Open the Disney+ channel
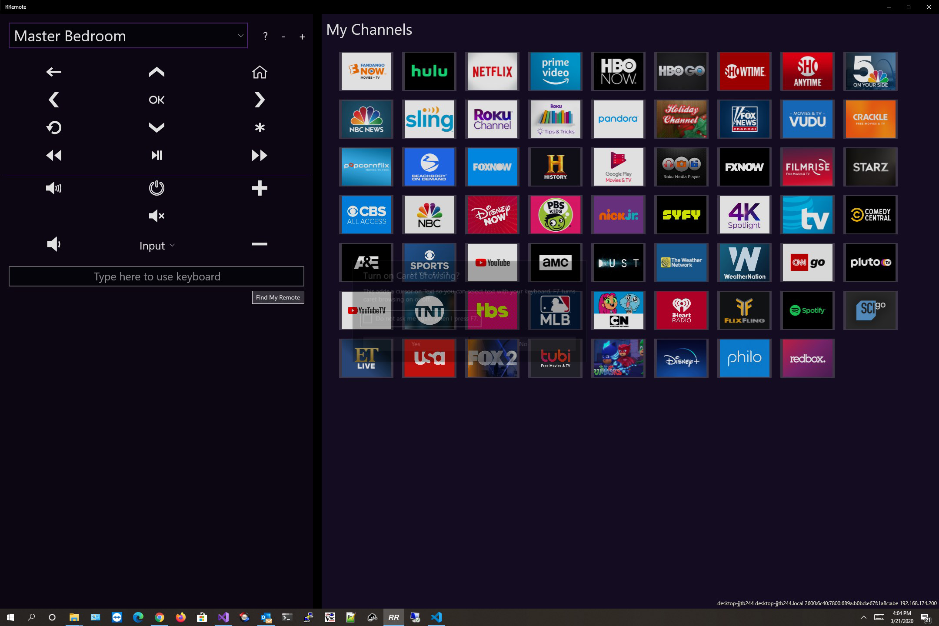 click(x=681, y=358)
